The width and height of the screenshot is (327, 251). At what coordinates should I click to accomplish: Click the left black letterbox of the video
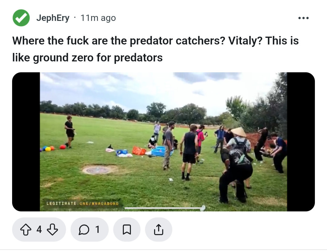(x=26, y=142)
